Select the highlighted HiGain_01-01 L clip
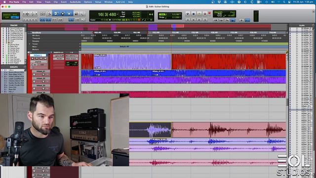The width and height of the screenshot is (316, 178). (x=132, y=61)
